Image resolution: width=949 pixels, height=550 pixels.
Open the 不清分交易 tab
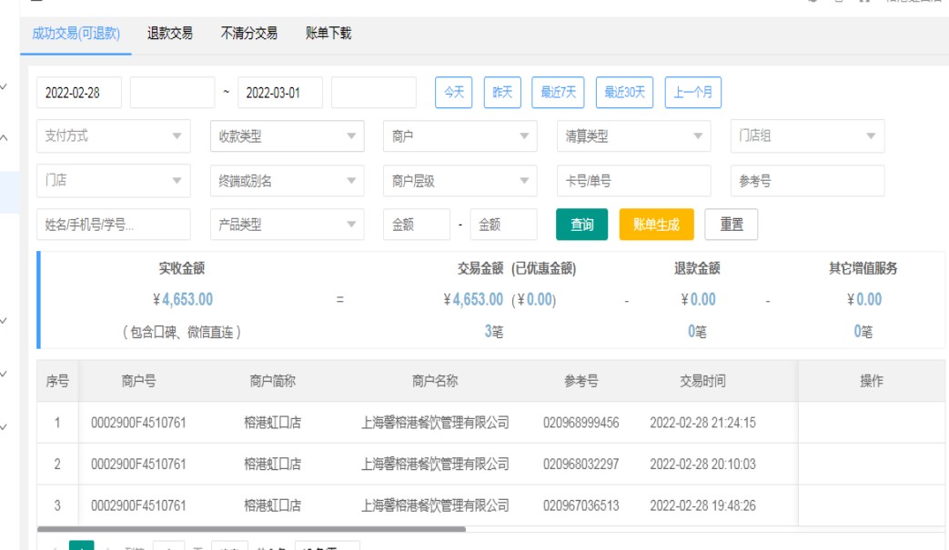tap(249, 34)
